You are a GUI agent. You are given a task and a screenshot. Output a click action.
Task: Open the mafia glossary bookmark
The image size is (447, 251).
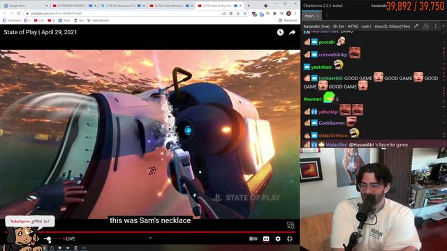point(98,20)
